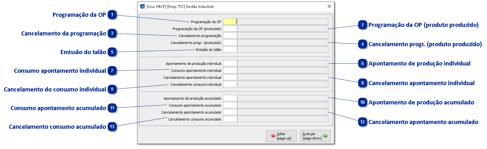Click numbered callout badge 10
The image size is (487, 149).
click(x=363, y=102)
